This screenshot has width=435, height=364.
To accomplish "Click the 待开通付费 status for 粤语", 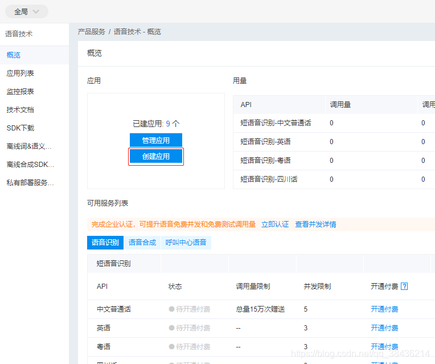I will 190,346.
